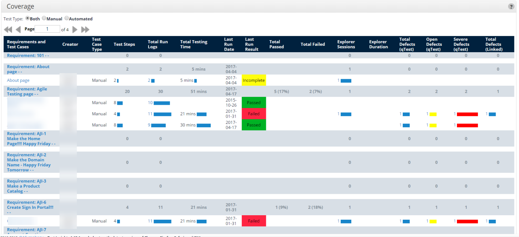Go to the first page arrow
Viewport: 519px width, 237px height.
click(8, 29)
